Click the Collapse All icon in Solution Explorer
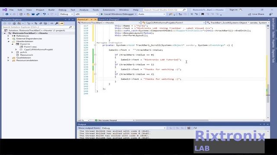 point(41,23)
